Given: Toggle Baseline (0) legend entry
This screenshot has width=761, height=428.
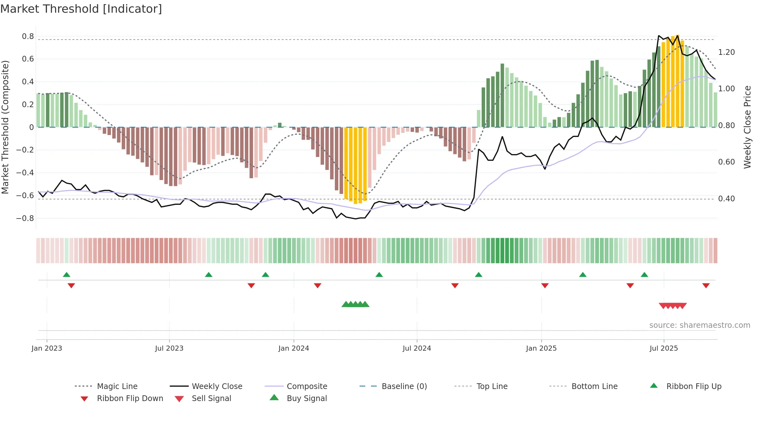Looking at the screenshot, I should coord(393,386).
